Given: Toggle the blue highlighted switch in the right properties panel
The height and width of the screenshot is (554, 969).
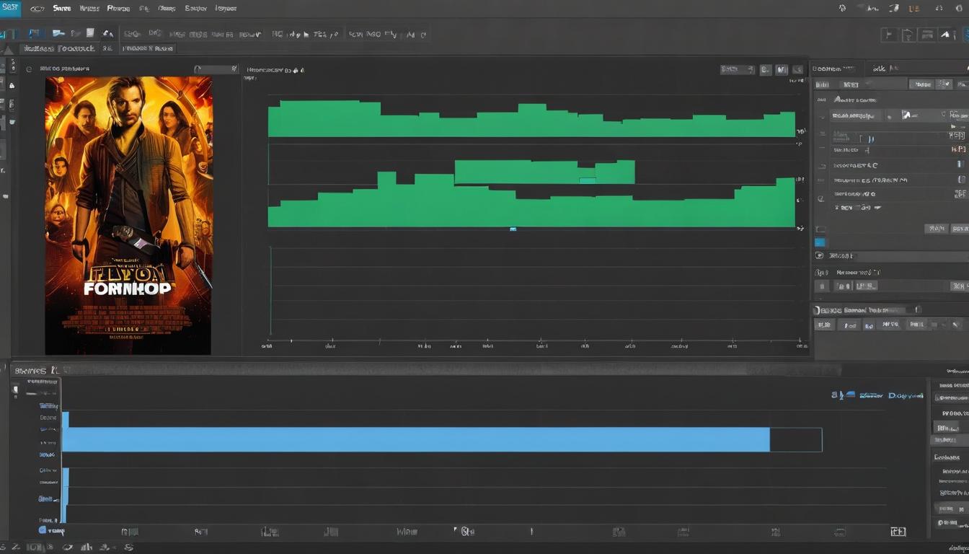Looking at the screenshot, I should point(820,242).
